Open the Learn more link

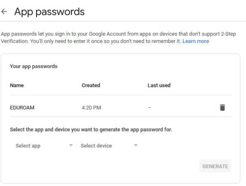(196, 41)
